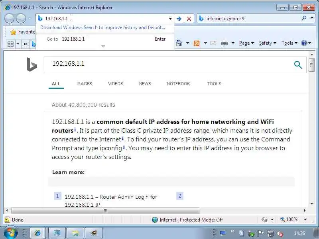Open Favorites with the star icon

click(13, 32)
